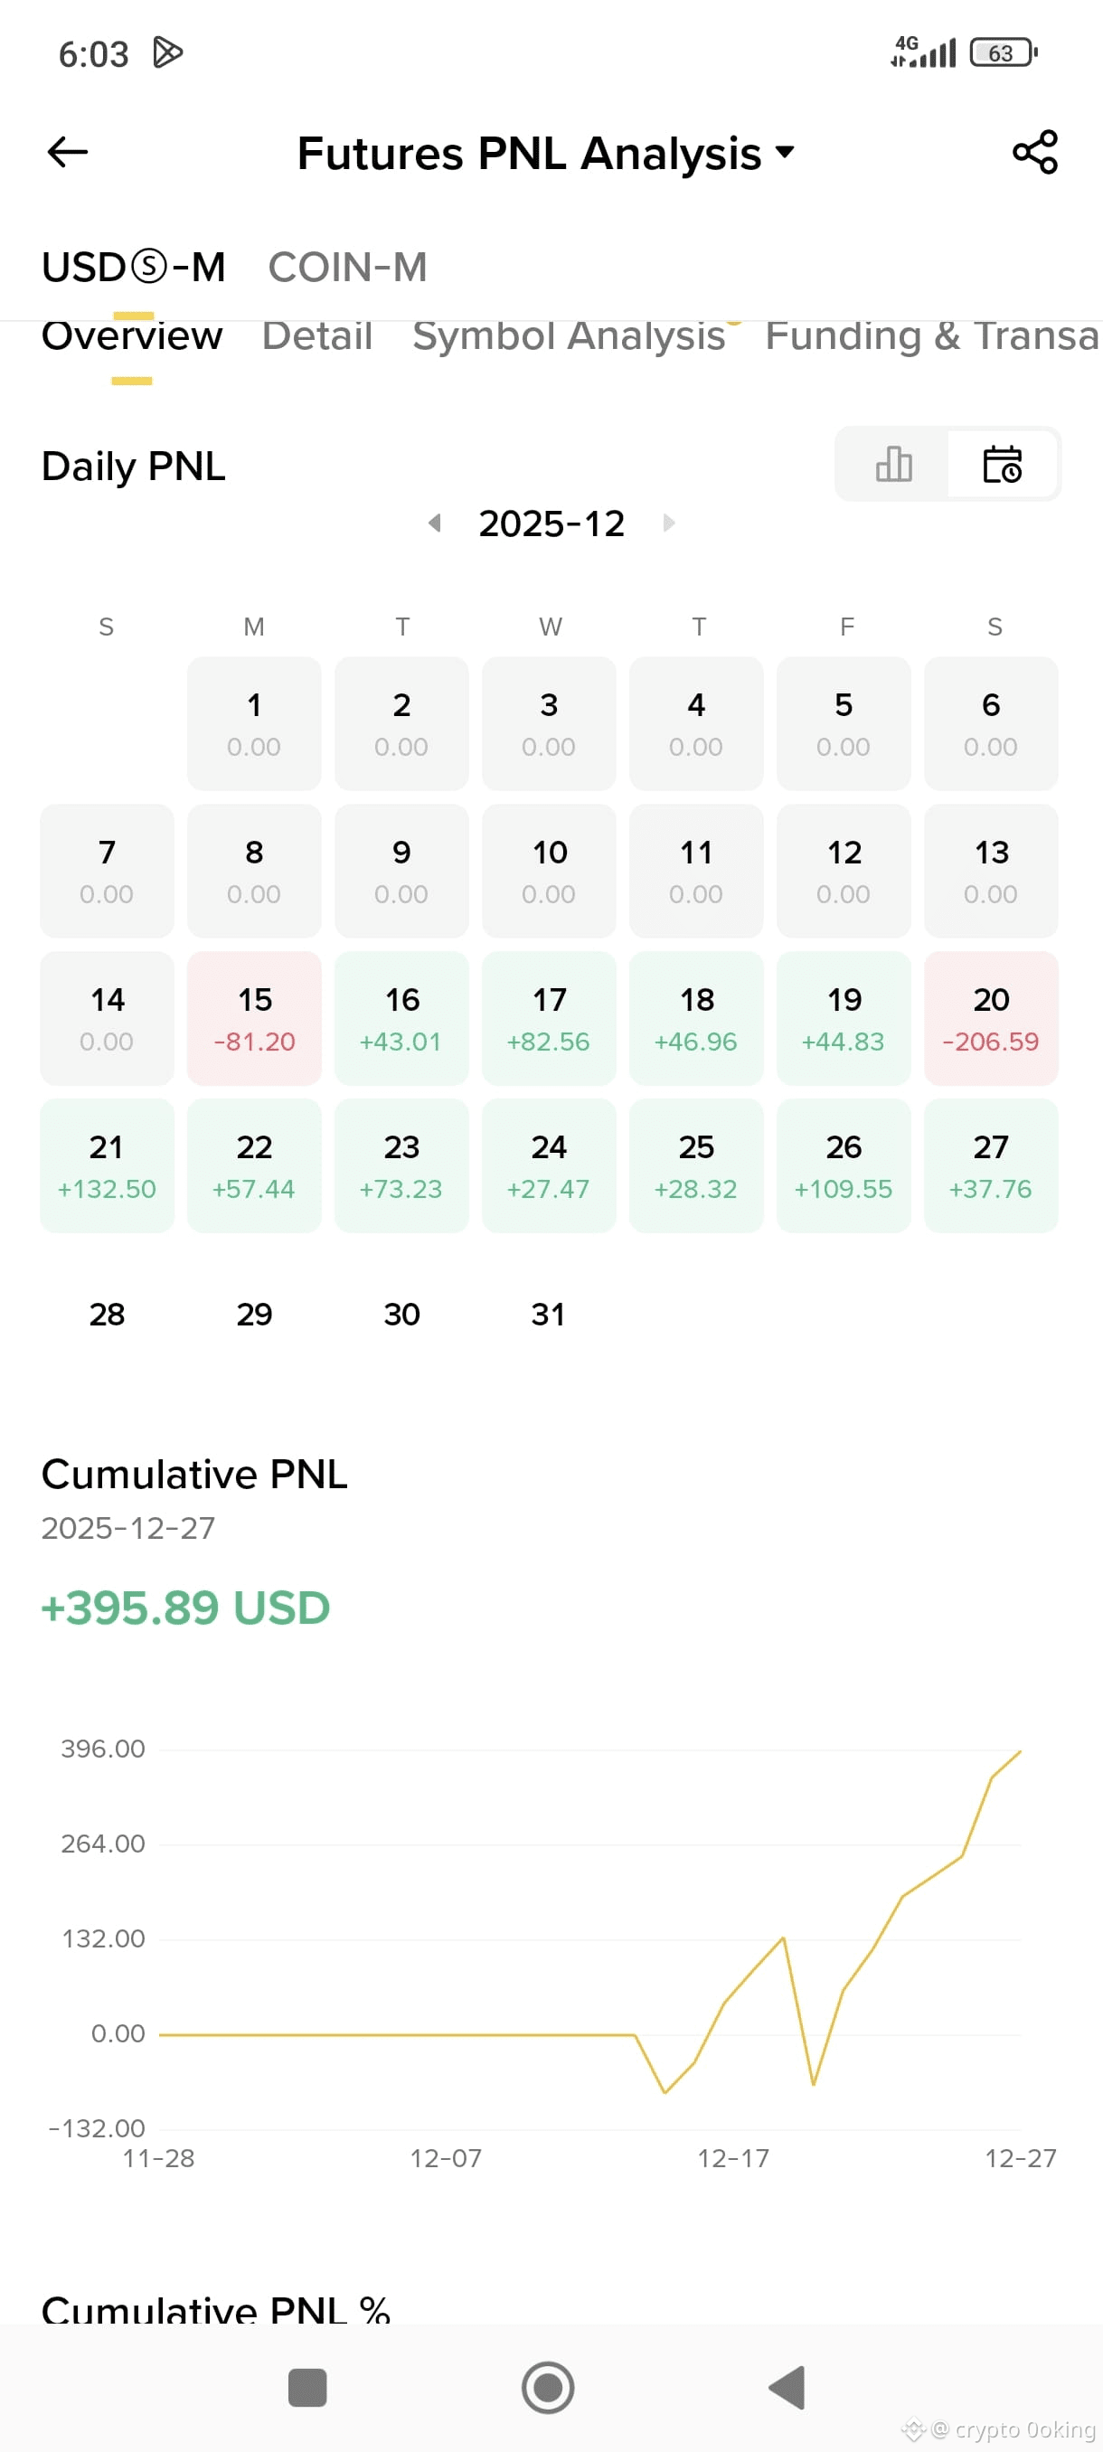The image size is (1103, 2452).
Task: Switch Daily PNL to calendar view
Action: click(x=1002, y=465)
